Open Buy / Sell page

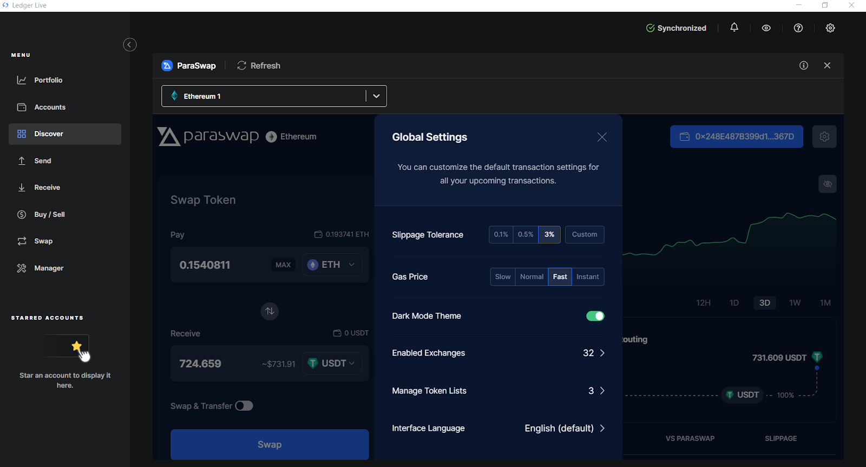point(65,214)
